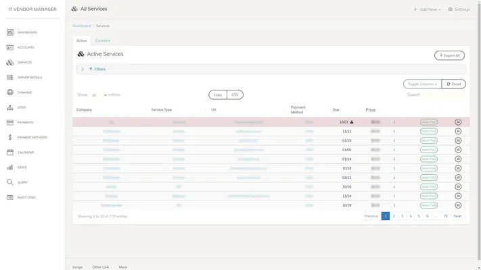The image size is (481, 270).
Task: Open the Add New dropdown menu
Action: pyautogui.click(x=428, y=9)
